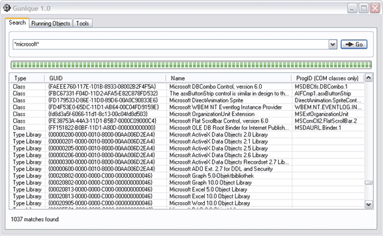Click GUID starting with {00000201-0000-0010
The width and height of the screenshot is (383, 236).
(x=102, y=141)
